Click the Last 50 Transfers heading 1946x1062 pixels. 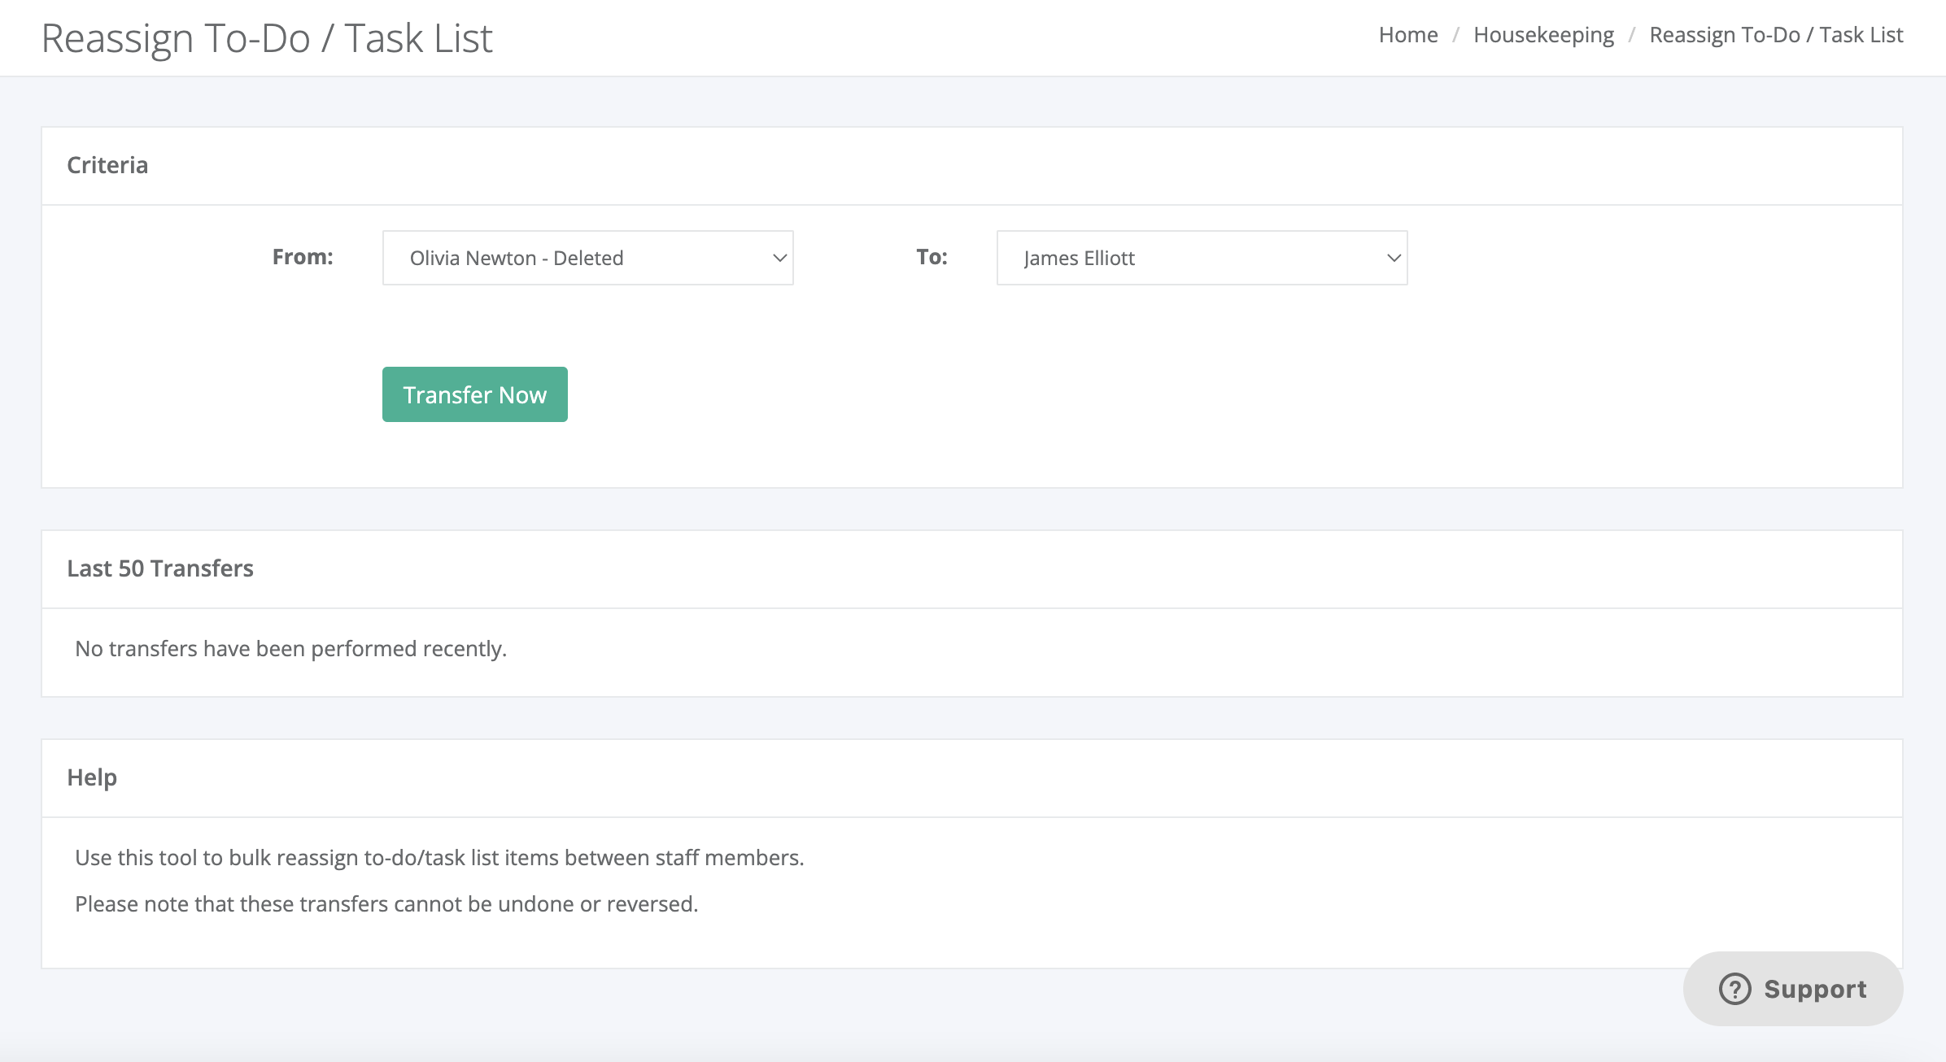160,568
